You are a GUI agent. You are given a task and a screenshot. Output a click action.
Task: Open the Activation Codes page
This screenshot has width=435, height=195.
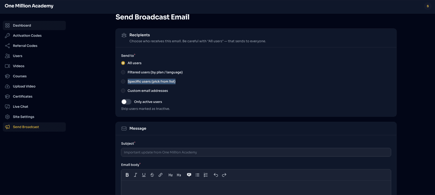tap(34, 36)
